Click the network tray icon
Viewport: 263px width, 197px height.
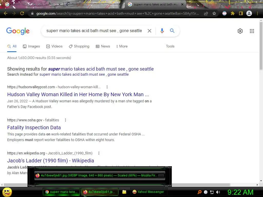coord(212,192)
